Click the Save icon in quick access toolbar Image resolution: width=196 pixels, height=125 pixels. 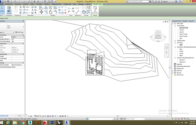click(x=8, y=1)
